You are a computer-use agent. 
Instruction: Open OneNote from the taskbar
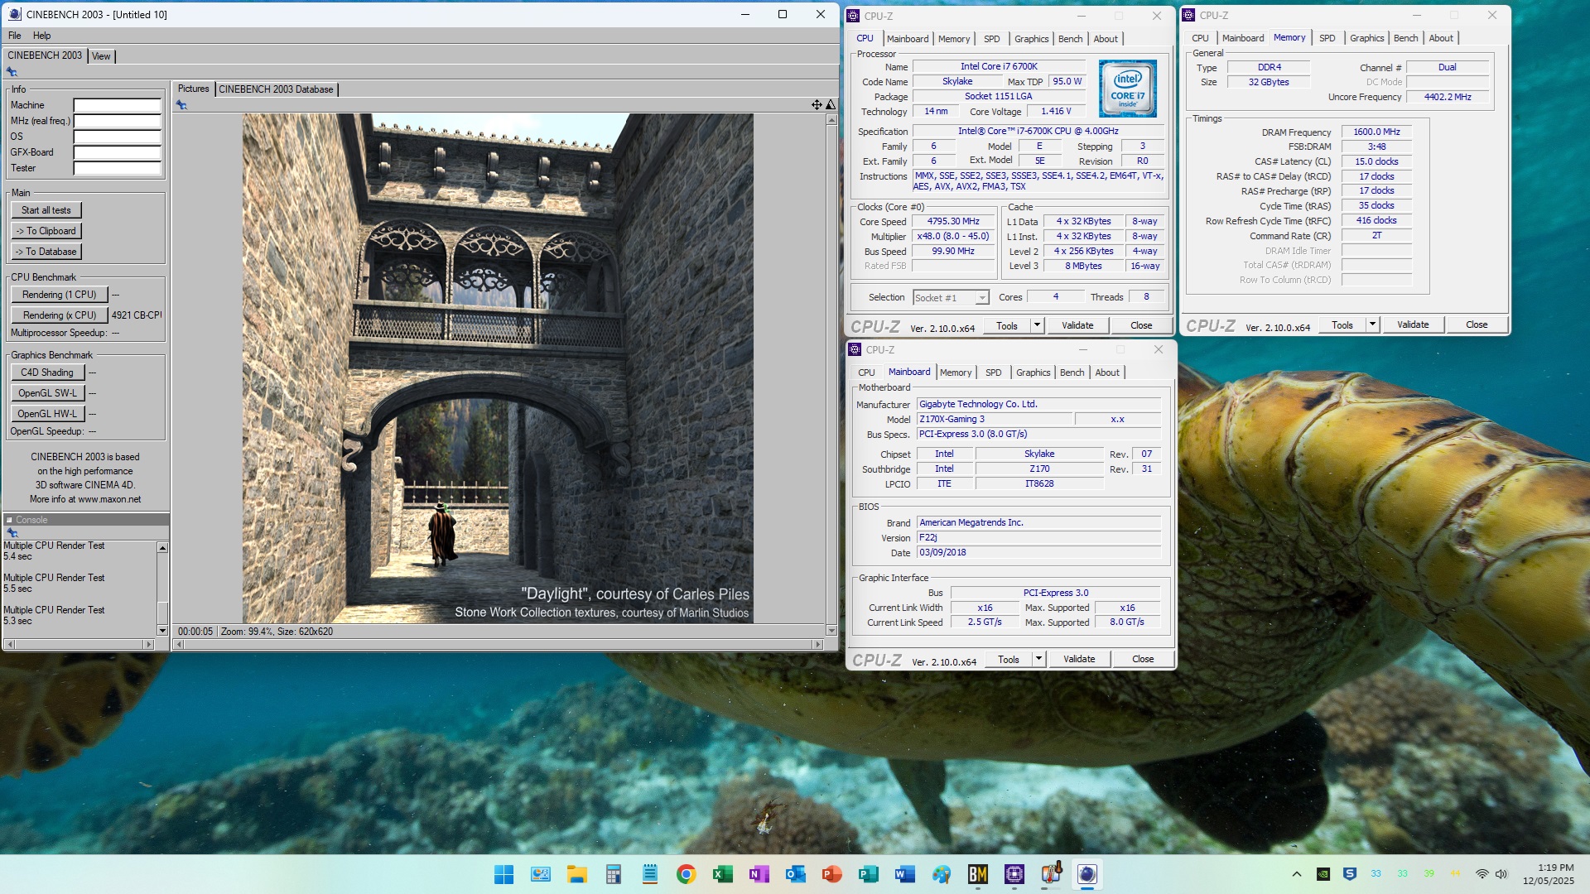coord(759,874)
